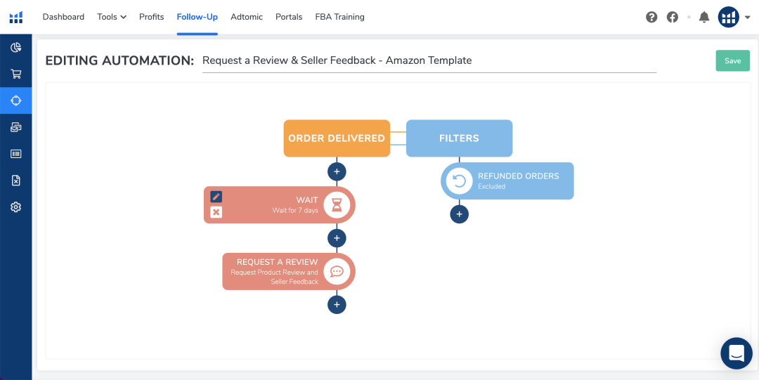
Task: Open the help question mark icon
Action: pyautogui.click(x=651, y=17)
